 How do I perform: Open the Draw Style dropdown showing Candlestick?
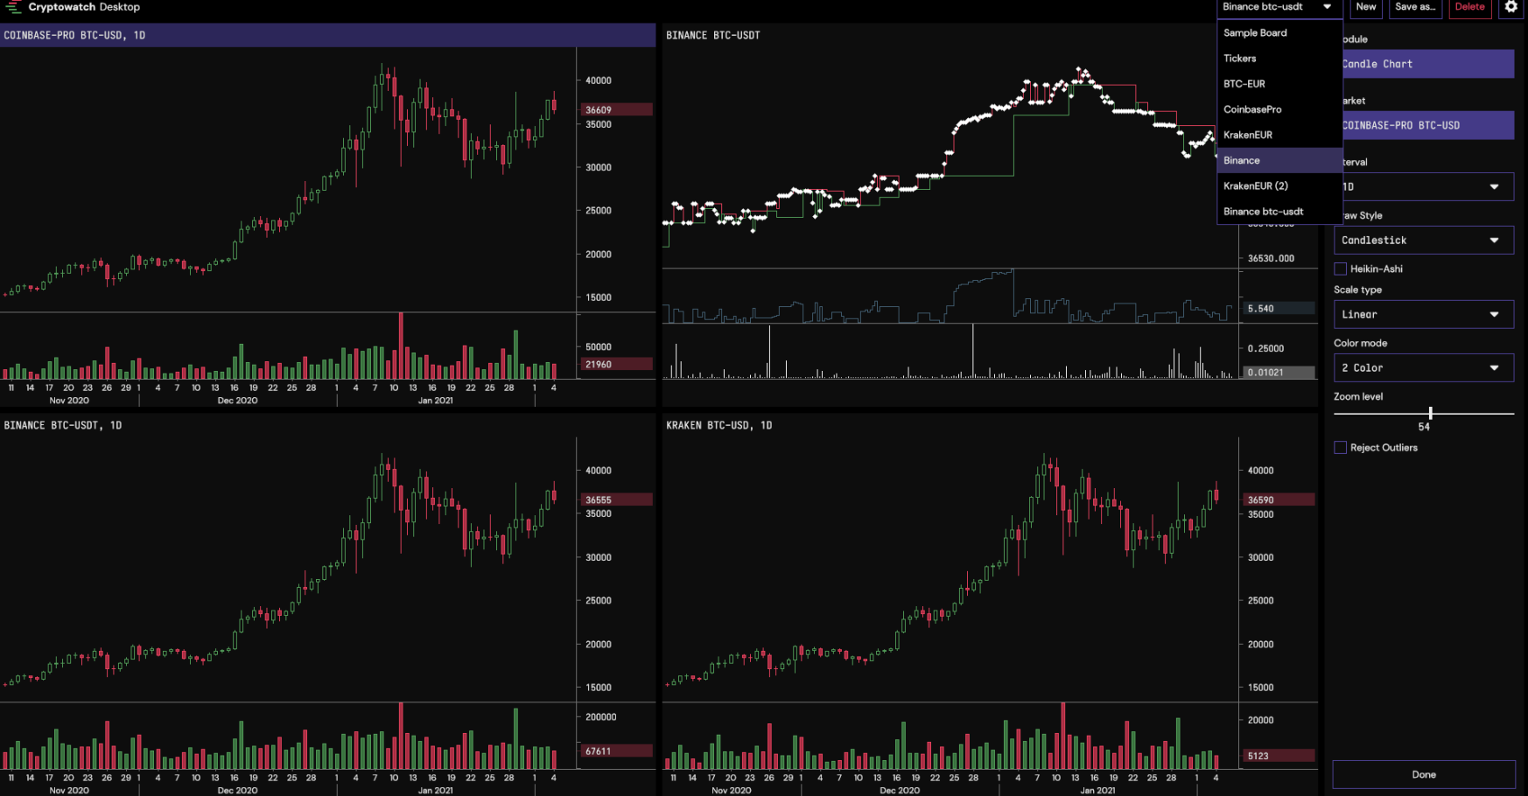coord(1423,240)
